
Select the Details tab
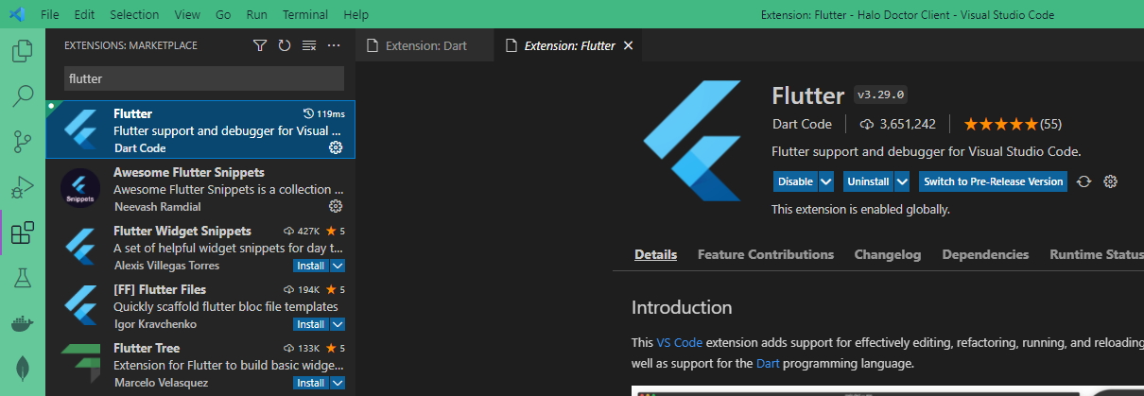pyautogui.click(x=655, y=254)
